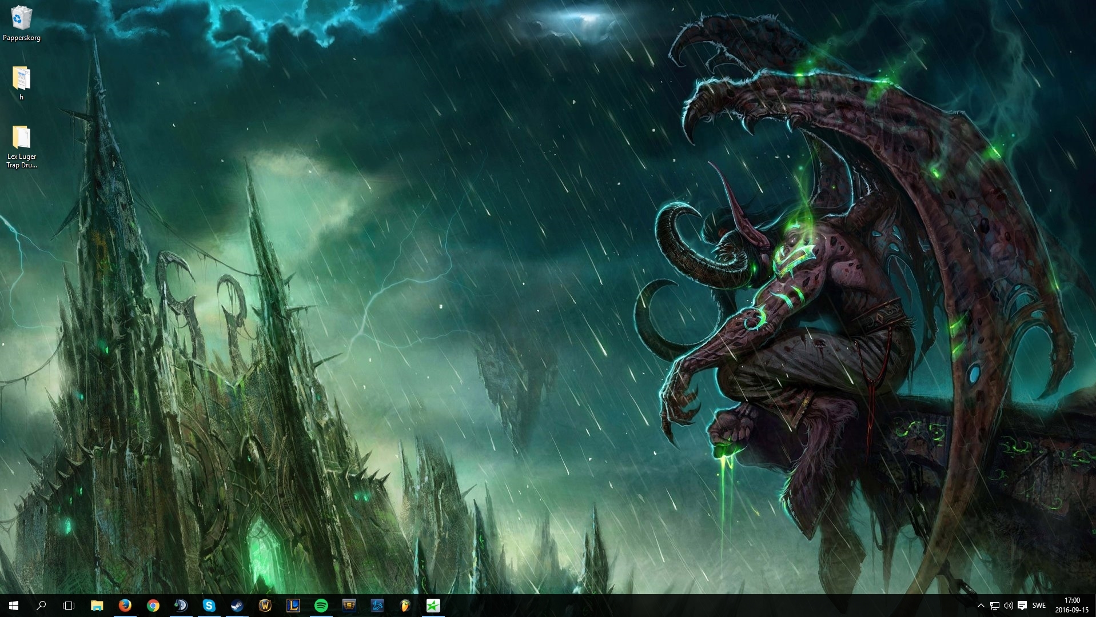This screenshot has height=617, width=1096.
Task: Open Spotify from the taskbar
Action: coord(321,606)
